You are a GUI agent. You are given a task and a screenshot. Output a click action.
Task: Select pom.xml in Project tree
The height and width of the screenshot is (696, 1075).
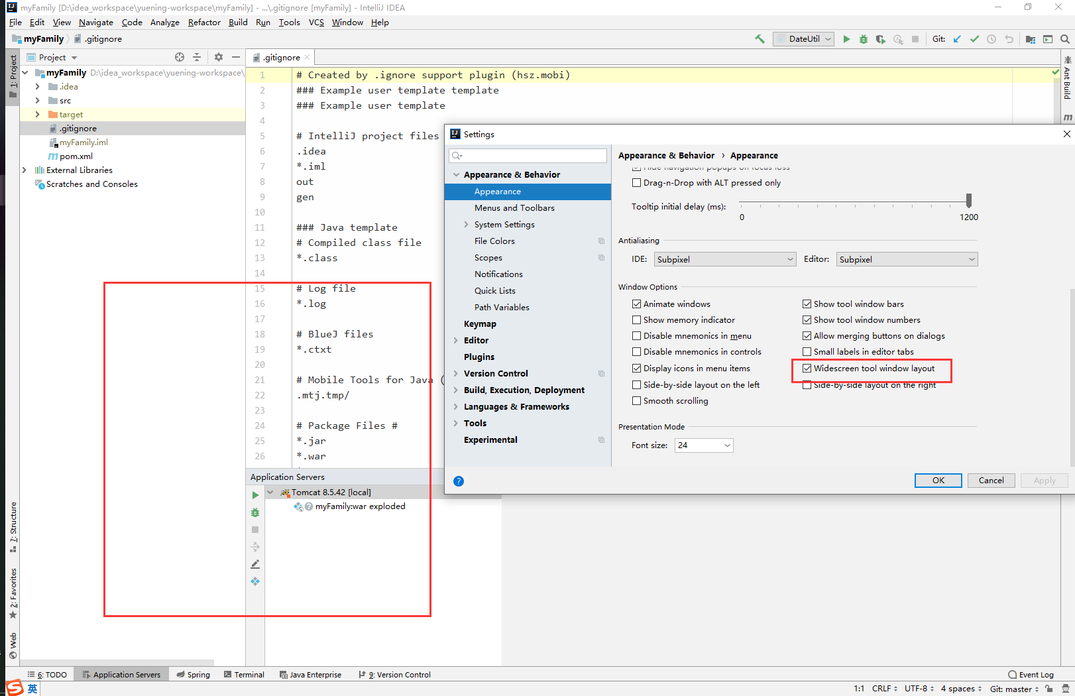(76, 156)
